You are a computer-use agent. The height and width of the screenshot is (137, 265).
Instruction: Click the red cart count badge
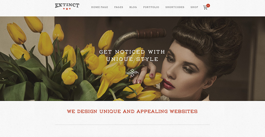[x=208, y=6]
